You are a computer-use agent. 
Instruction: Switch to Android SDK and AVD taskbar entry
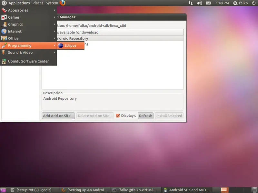click(187, 190)
